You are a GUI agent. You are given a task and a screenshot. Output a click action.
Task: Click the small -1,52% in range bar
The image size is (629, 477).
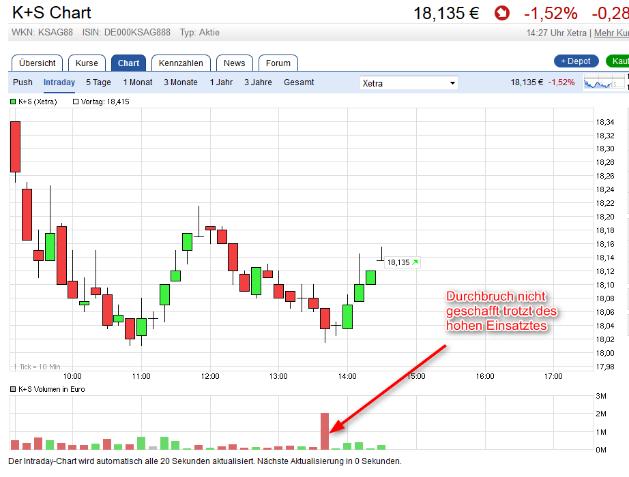(561, 82)
